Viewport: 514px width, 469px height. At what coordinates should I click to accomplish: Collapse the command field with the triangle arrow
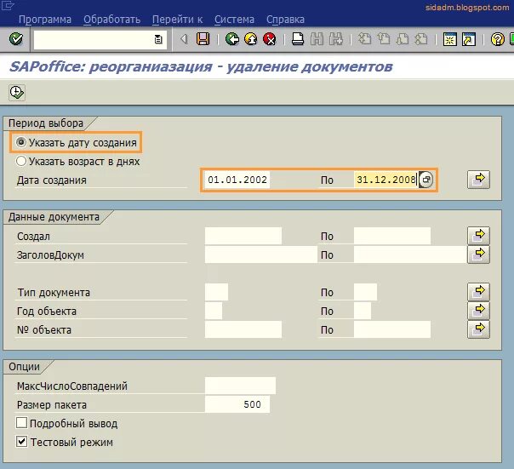[184, 39]
